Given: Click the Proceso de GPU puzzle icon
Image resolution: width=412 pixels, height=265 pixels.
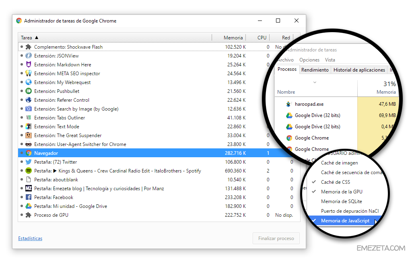Looking at the screenshot, I should coord(29,215).
